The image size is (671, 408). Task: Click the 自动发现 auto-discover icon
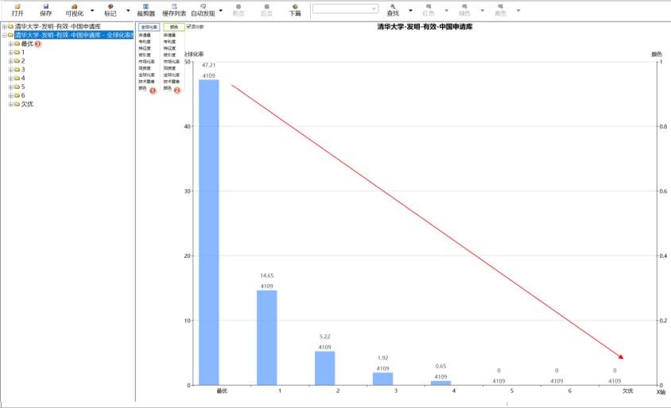[x=203, y=10]
